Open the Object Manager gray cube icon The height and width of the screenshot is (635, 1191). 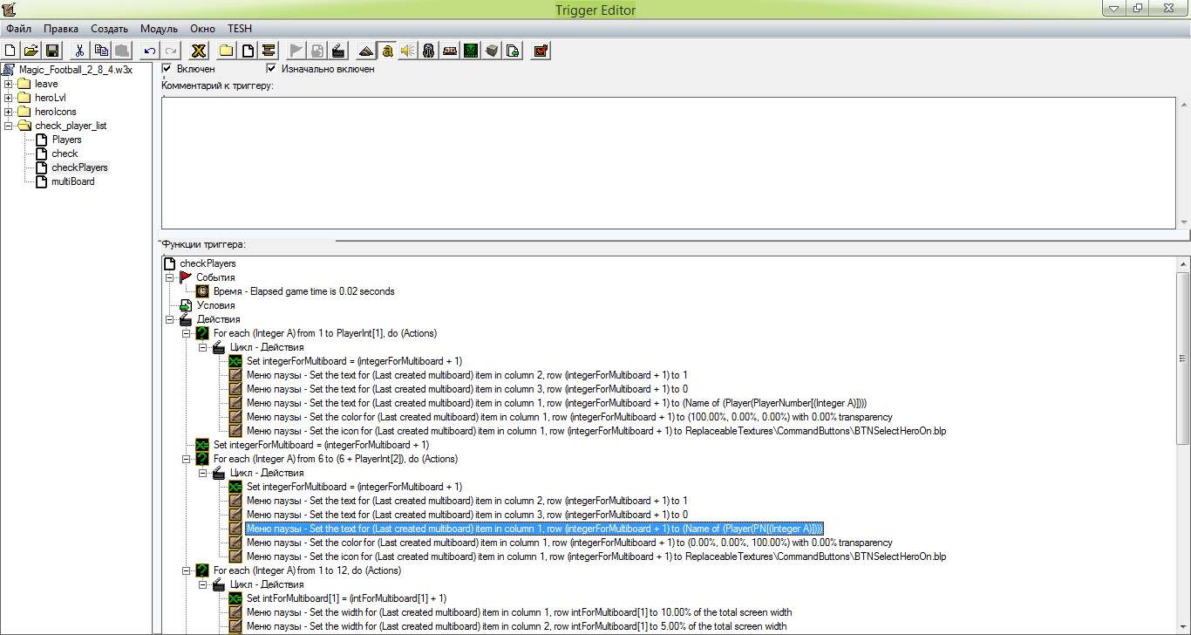pyautogui.click(x=492, y=51)
